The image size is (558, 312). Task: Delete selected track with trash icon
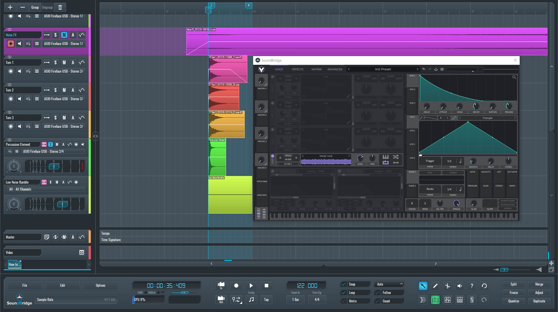coord(60,7)
